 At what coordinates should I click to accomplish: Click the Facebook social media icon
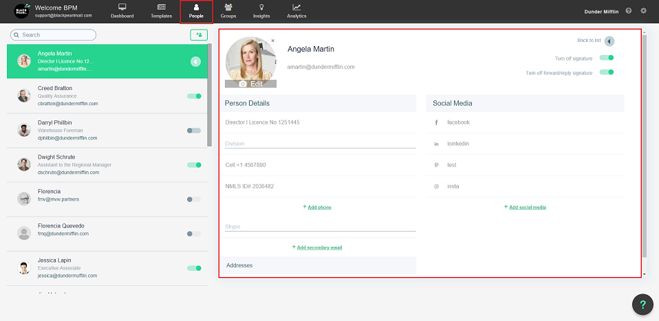point(436,122)
